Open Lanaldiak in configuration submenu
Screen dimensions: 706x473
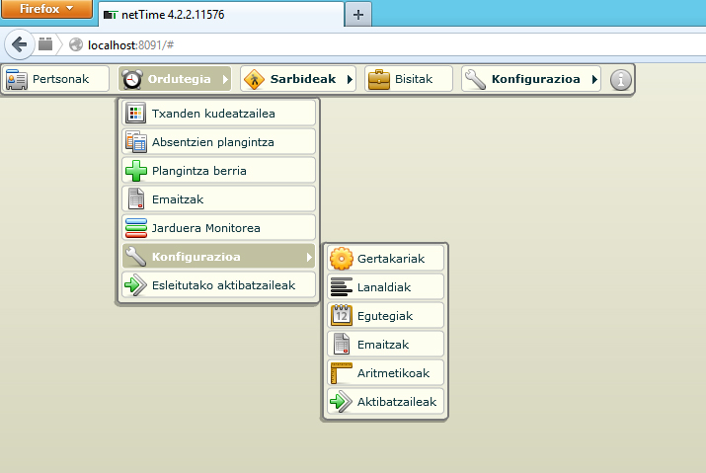(x=385, y=287)
